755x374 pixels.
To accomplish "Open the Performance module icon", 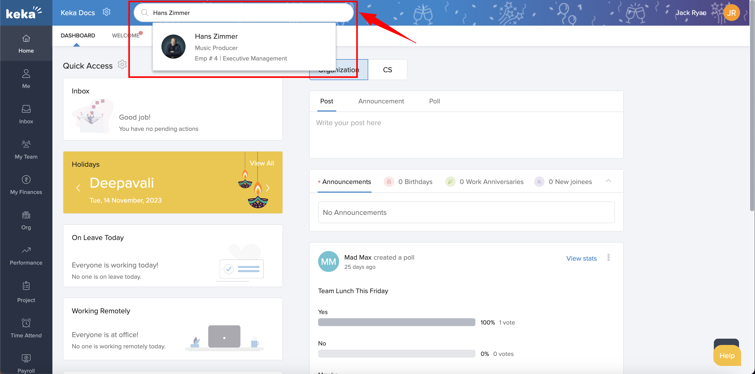I will click(26, 250).
